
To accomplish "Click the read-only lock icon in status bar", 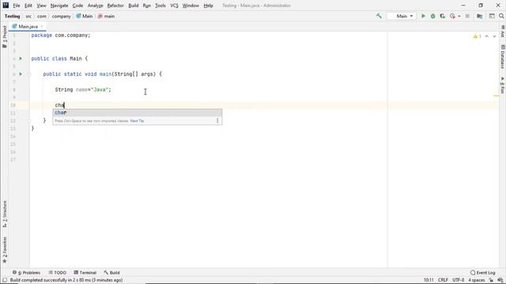I will pyautogui.click(x=491, y=280).
